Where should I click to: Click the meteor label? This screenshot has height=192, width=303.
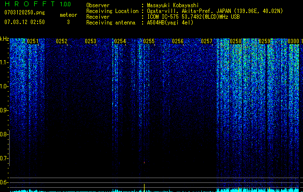tap(68, 15)
